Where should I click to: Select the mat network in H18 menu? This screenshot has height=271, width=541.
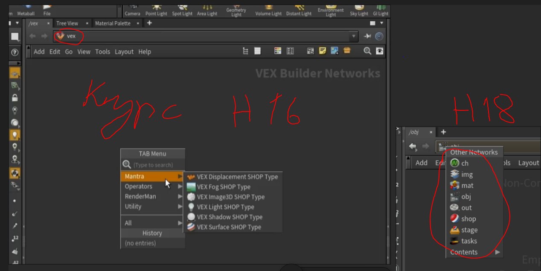click(474, 185)
